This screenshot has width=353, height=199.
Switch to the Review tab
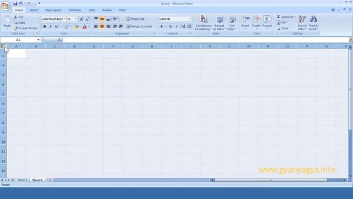(x=107, y=10)
